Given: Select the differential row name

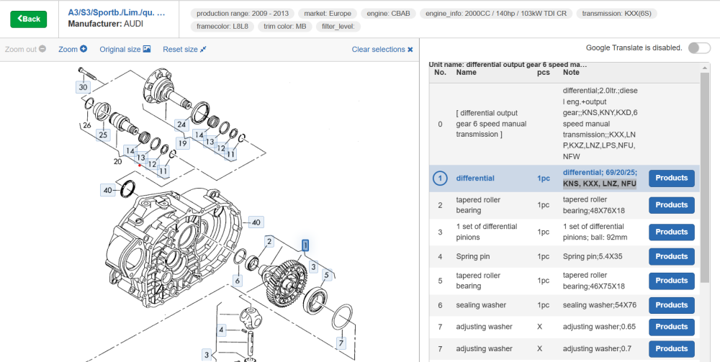Looking at the screenshot, I should (475, 178).
